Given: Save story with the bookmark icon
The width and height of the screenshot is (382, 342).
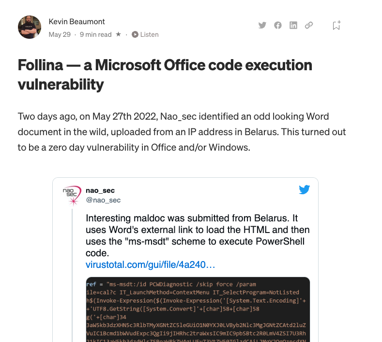Looking at the screenshot, I should click(x=336, y=26).
